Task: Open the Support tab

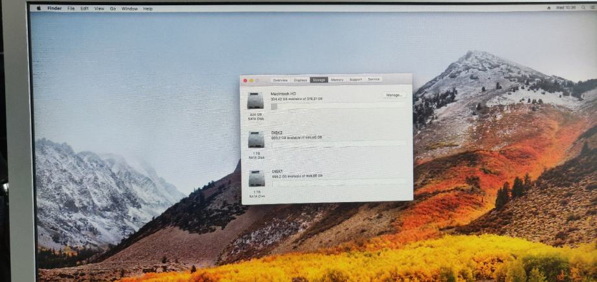Action: click(355, 80)
